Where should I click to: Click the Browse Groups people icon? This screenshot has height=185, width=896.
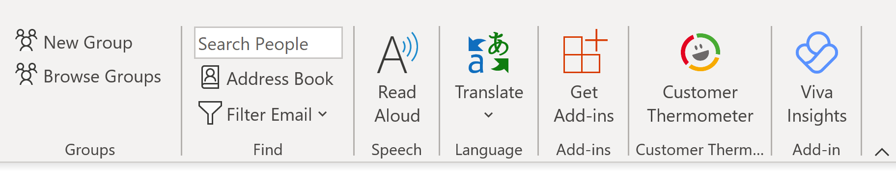tap(26, 74)
